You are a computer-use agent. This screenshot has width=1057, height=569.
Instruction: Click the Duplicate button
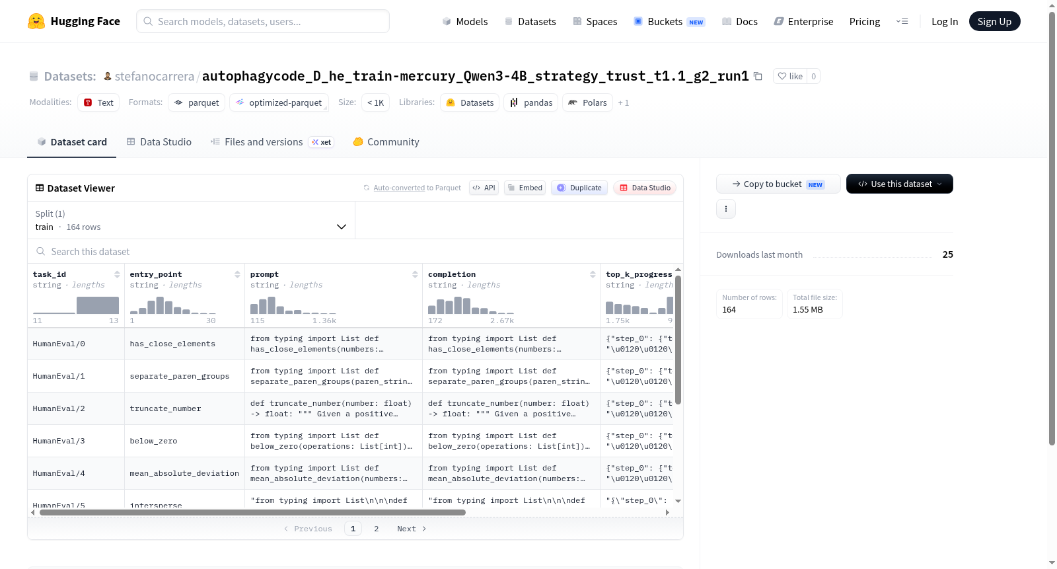click(x=579, y=188)
